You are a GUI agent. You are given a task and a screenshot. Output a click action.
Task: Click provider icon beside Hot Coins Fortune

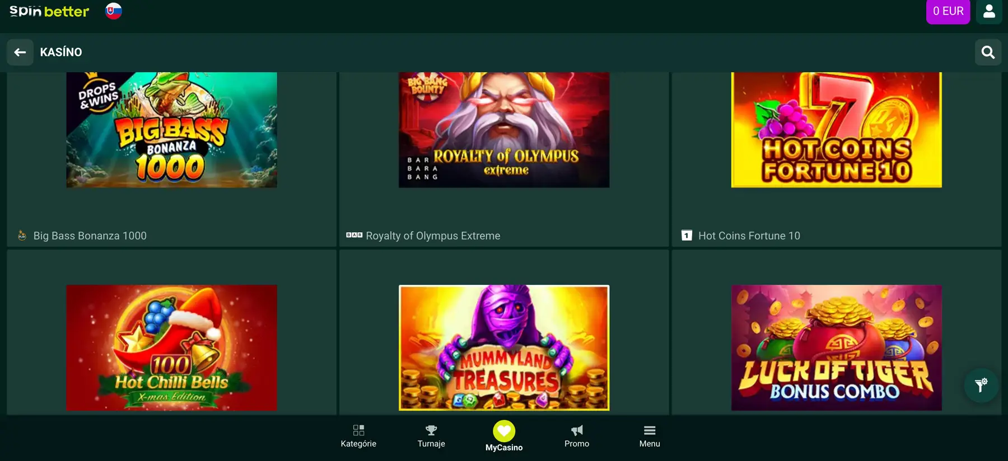[687, 236]
